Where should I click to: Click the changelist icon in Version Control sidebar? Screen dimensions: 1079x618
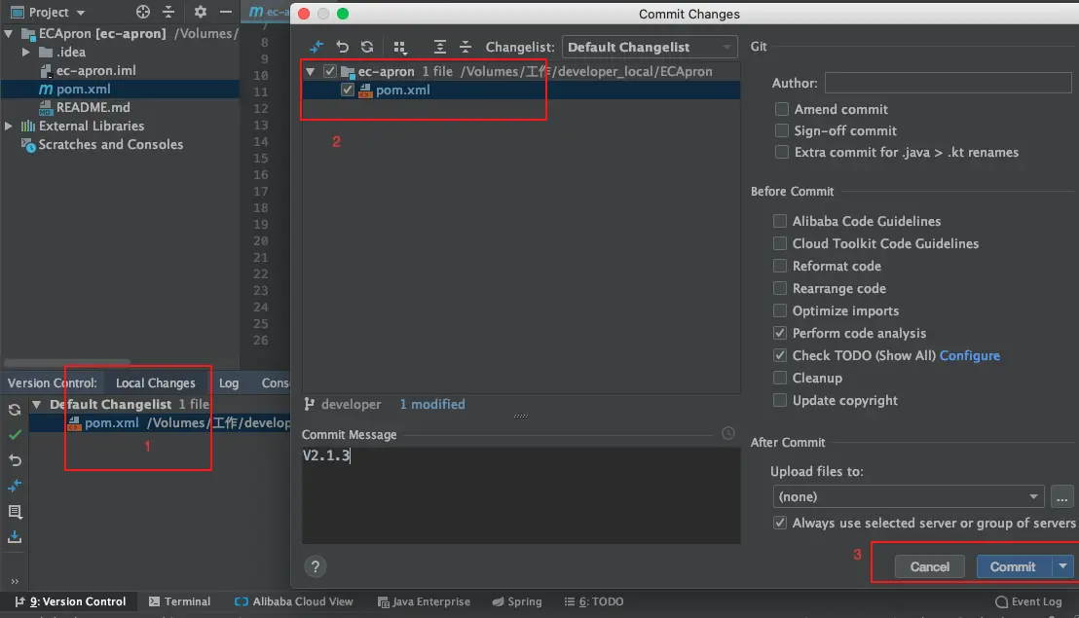point(15,512)
